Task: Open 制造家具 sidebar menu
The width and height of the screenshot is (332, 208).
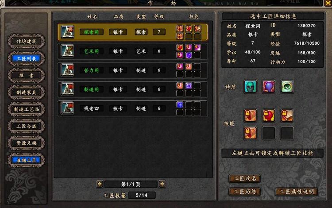Action: 27,92
